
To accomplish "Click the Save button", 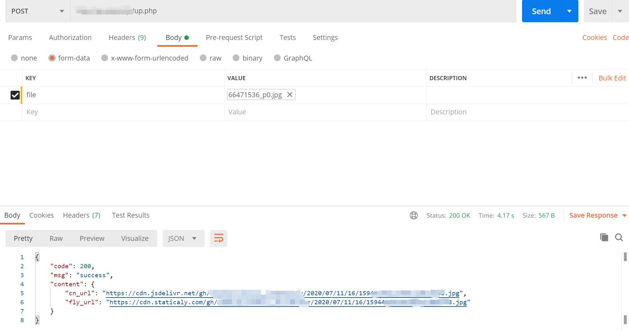I will point(598,11).
